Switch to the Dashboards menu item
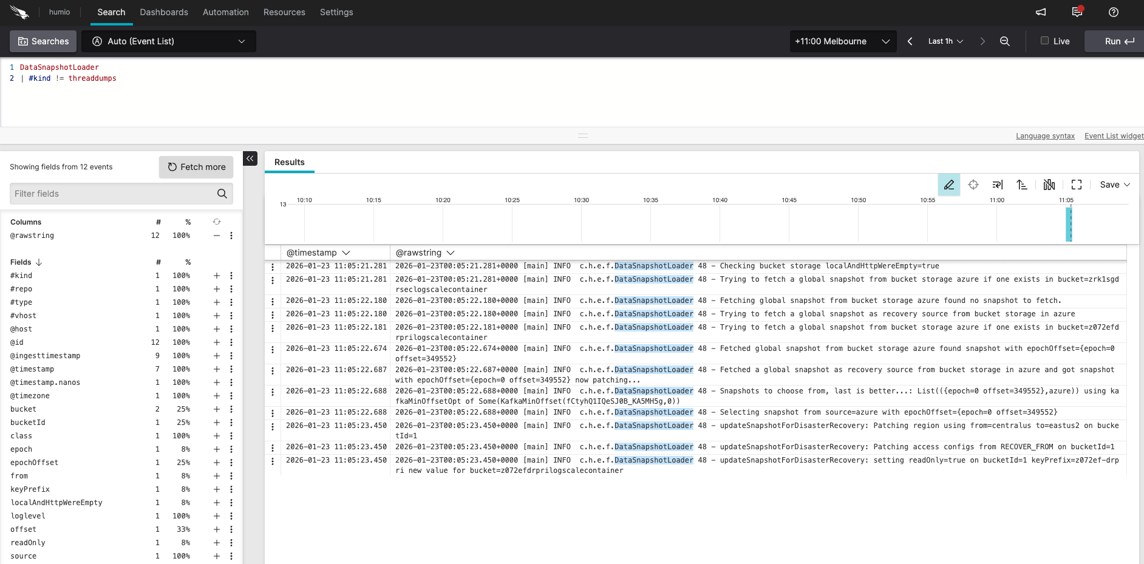 [164, 12]
